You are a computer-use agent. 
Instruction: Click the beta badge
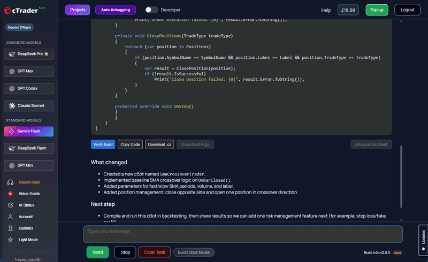(398, 253)
